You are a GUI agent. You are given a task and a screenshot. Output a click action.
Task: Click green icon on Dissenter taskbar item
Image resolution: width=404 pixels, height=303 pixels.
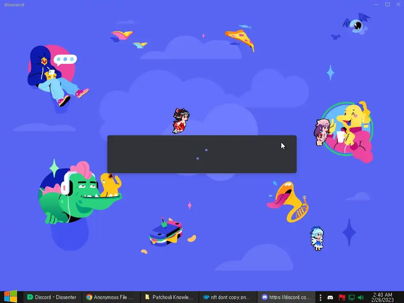[30, 297]
